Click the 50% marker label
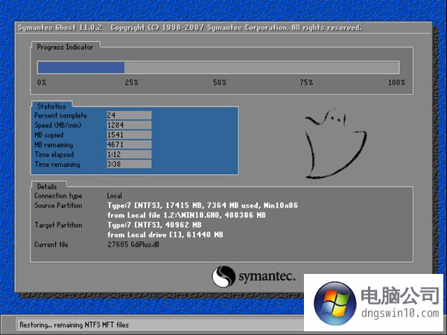Image resolution: width=447 pixels, height=335 pixels. coord(220,83)
